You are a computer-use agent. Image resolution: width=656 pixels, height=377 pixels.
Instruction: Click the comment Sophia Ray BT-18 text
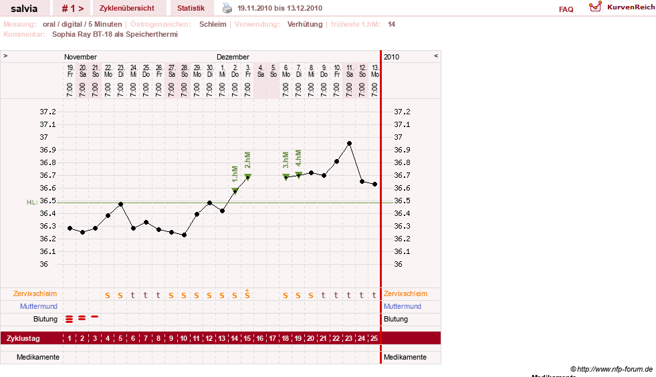tap(115, 34)
